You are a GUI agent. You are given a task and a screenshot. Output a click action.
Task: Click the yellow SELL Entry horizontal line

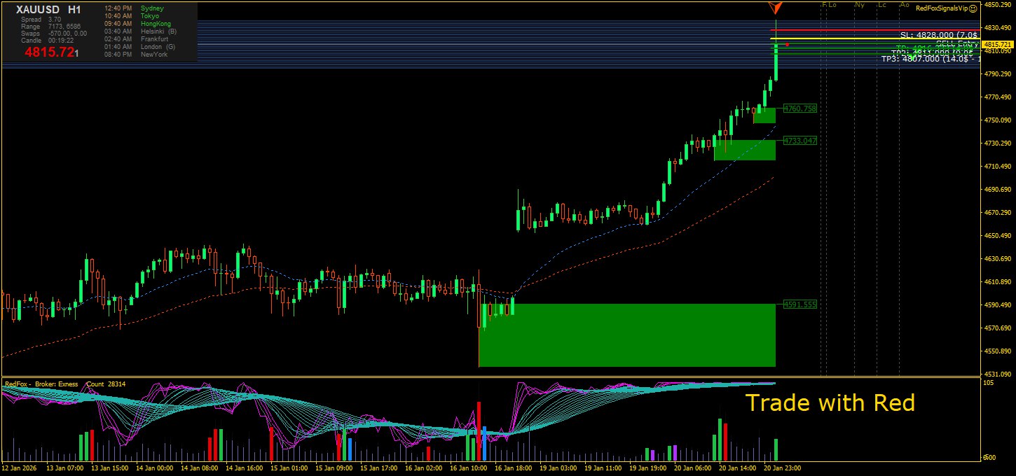point(841,38)
